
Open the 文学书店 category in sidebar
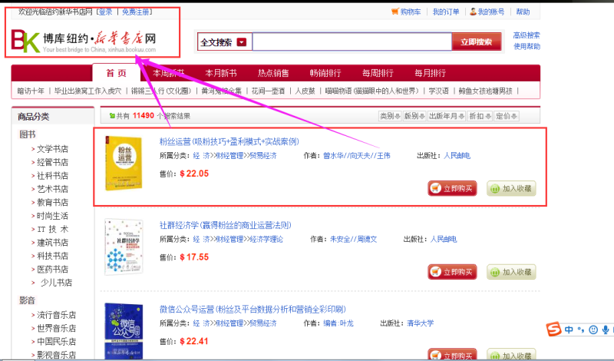[x=53, y=149]
